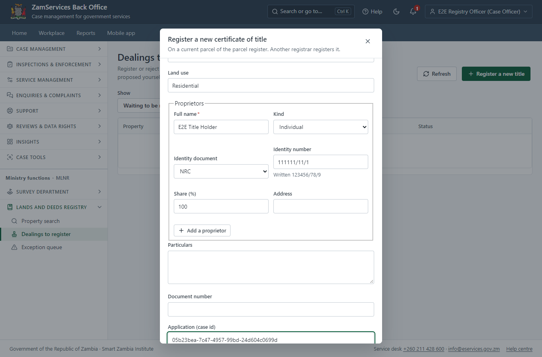Select Property search in sidebar
542x357 pixels.
pyautogui.click(x=54, y=221)
